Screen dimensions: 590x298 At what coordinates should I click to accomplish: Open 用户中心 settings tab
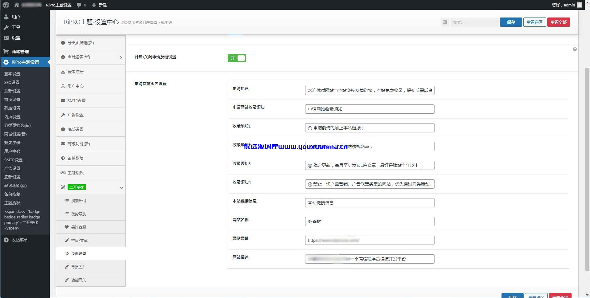pyautogui.click(x=91, y=86)
